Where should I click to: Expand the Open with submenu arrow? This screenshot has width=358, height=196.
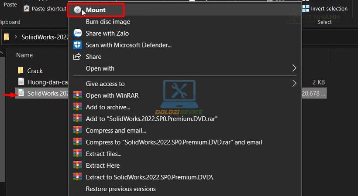click(294, 68)
